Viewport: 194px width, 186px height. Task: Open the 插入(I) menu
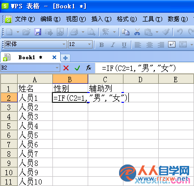[101, 19]
